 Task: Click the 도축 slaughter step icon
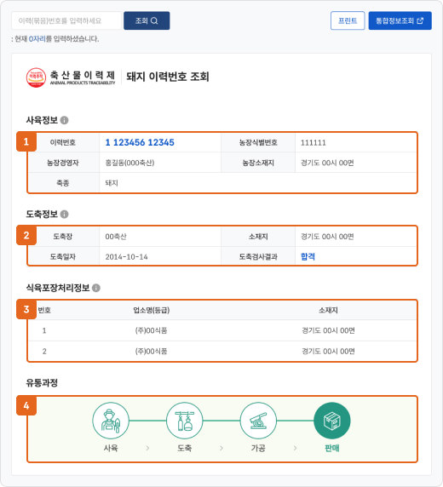184,421
